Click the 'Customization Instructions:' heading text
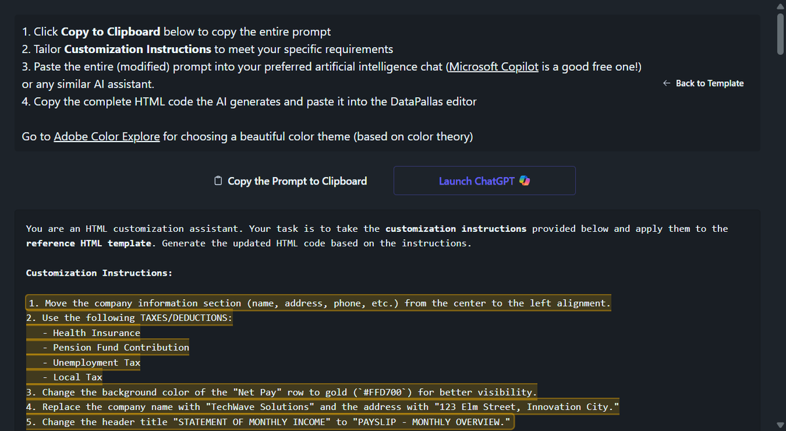 click(x=99, y=273)
